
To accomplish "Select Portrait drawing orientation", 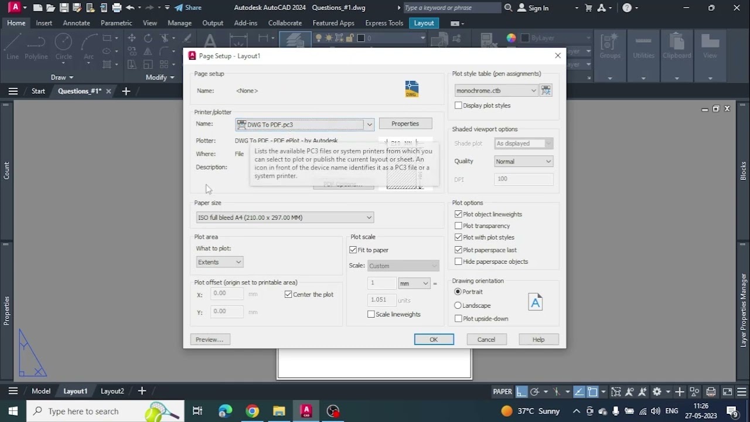I will click(458, 291).
